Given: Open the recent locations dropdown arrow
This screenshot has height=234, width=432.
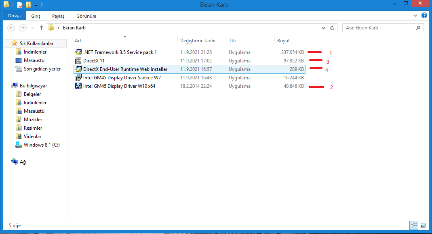Looking at the screenshot, I should pos(32,28).
